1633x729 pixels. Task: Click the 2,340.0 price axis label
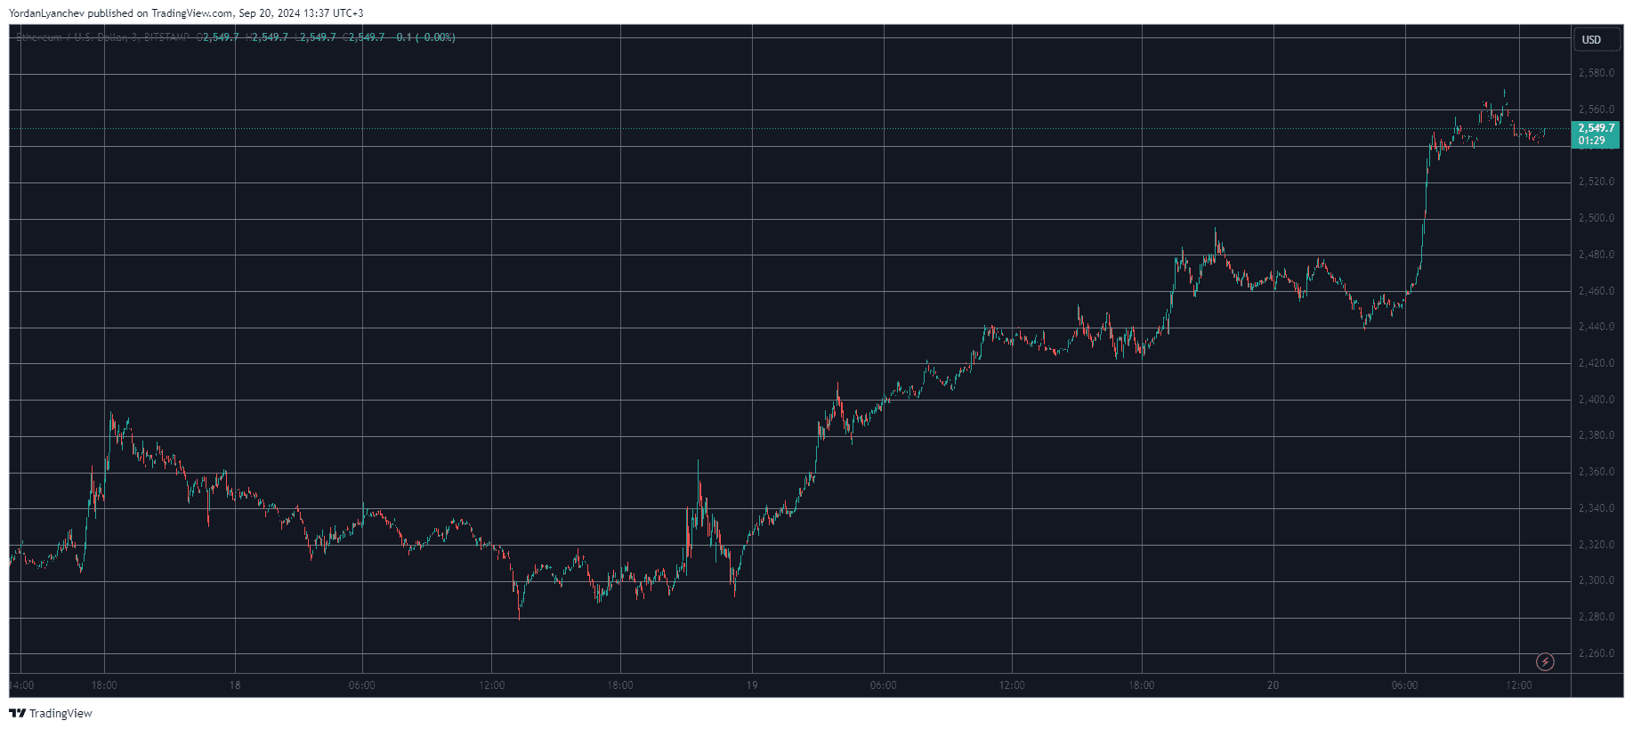(1597, 508)
